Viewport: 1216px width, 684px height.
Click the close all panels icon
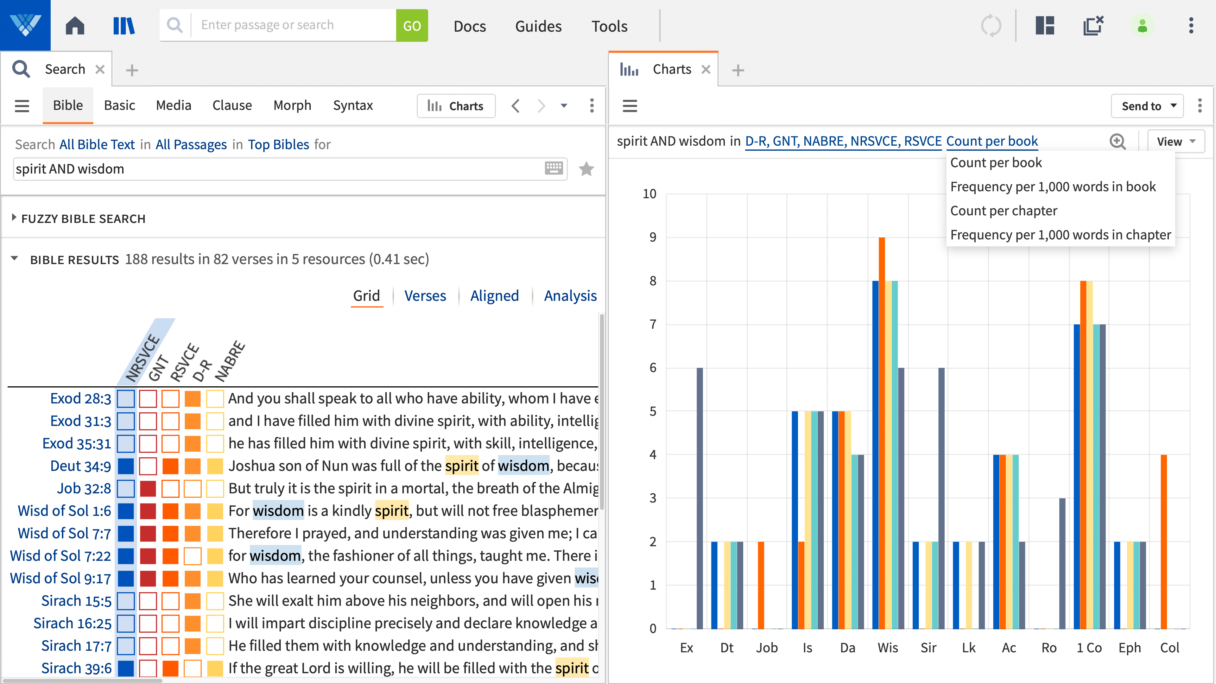[x=1093, y=25]
